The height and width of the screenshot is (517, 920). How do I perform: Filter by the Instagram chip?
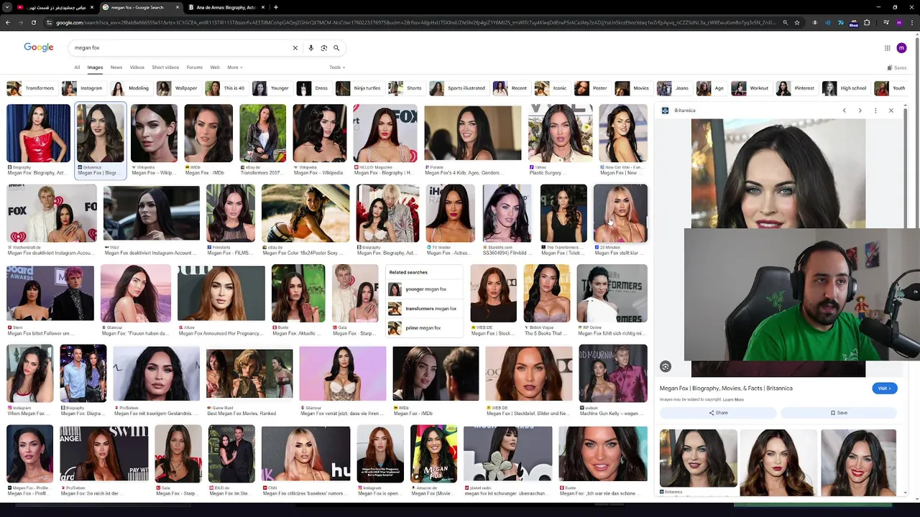[x=83, y=88]
